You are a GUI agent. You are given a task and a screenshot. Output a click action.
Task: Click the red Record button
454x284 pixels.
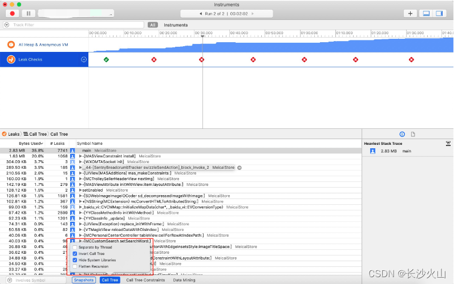click(12, 13)
